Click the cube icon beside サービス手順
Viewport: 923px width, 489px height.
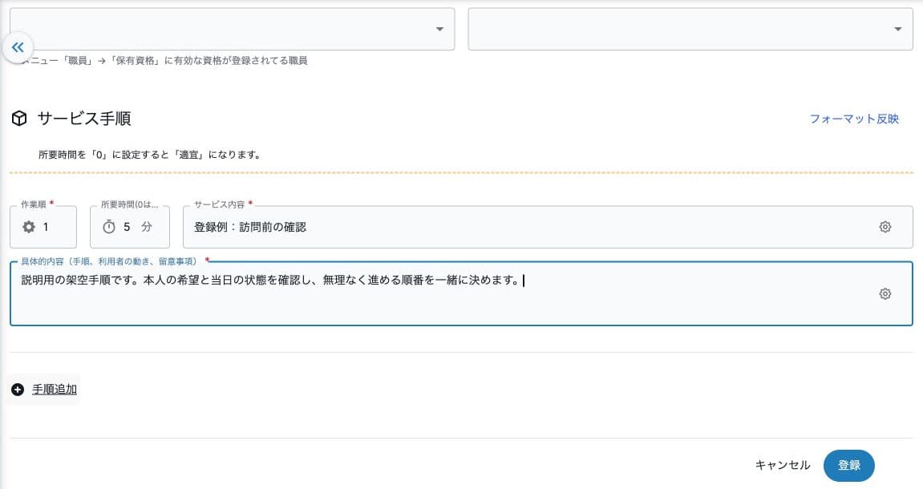coord(19,119)
